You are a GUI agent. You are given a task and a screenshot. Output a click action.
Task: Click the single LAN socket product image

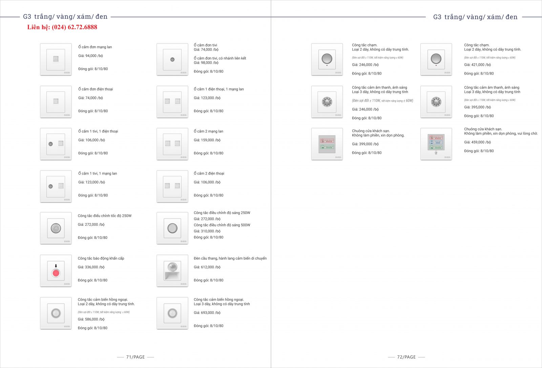[56, 59]
